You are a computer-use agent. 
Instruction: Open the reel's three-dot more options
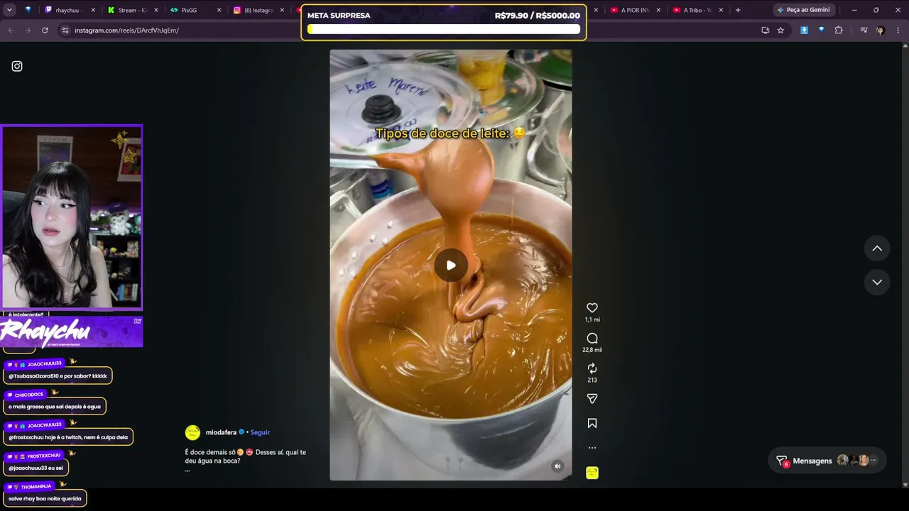coord(592,448)
